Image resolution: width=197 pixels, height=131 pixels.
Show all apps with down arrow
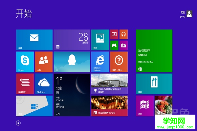click(x=18, y=123)
